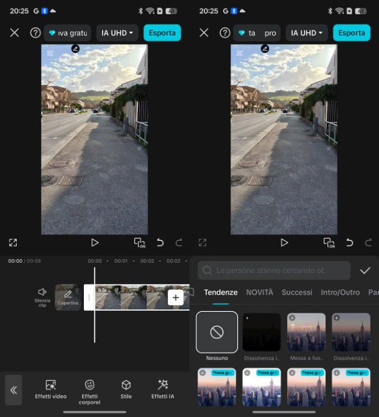The height and width of the screenshot is (417, 379).
Task: Collapse toolbar with the double chevron button
Action: tap(14, 390)
